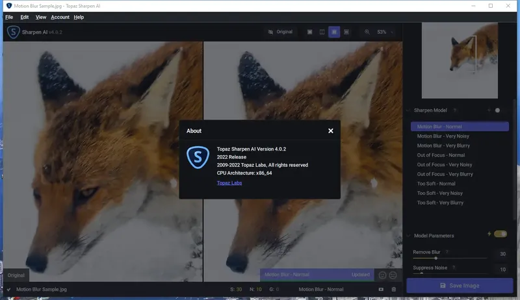The image size is (520, 300).
Task: Click the N: 10 value in file row
Action: pyautogui.click(x=255, y=290)
